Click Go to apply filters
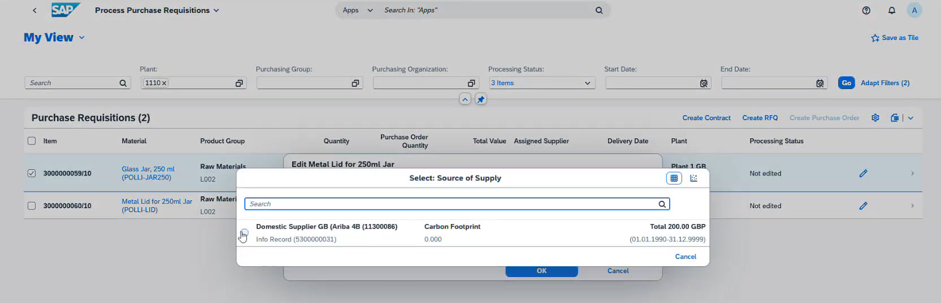 coord(846,83)
